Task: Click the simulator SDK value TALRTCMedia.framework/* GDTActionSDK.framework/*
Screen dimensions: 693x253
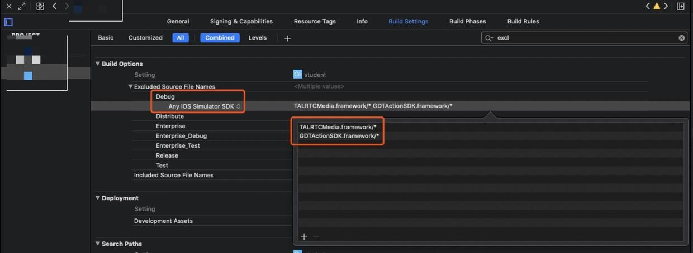Action: tap(373, 106)
